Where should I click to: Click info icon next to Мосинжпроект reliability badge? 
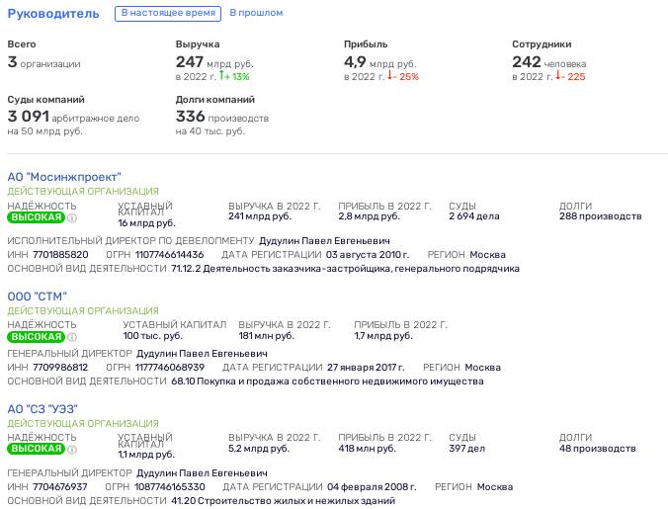(72, 218)
